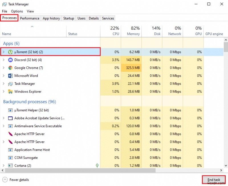228x186 pixels.
Task: Open the File menu
Action: tap(5, 11)
